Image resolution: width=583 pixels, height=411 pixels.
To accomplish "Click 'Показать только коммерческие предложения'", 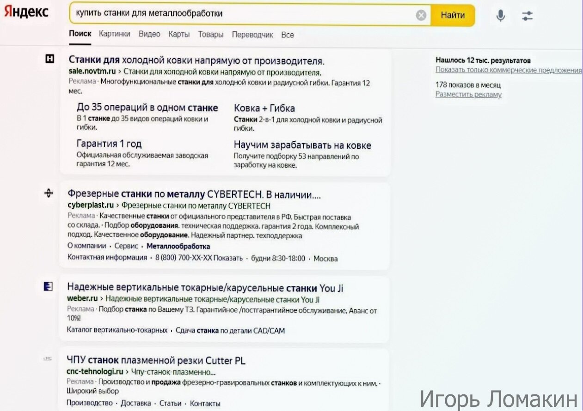I will (x=509, y=70).
